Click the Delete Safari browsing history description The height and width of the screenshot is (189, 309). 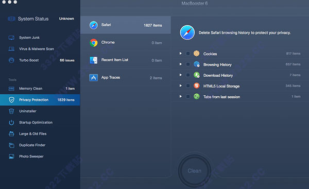pyautogui.click(x=245, y=33)
